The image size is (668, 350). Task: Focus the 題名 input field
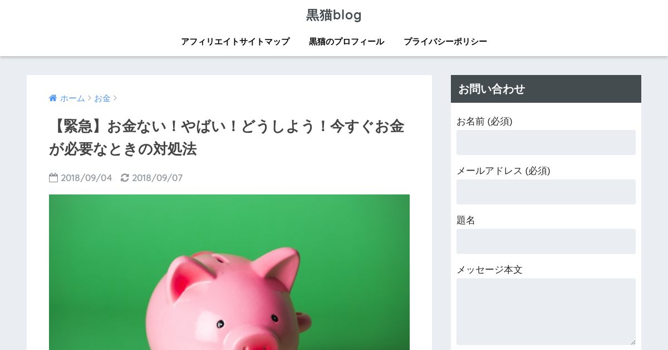[546, 242]
